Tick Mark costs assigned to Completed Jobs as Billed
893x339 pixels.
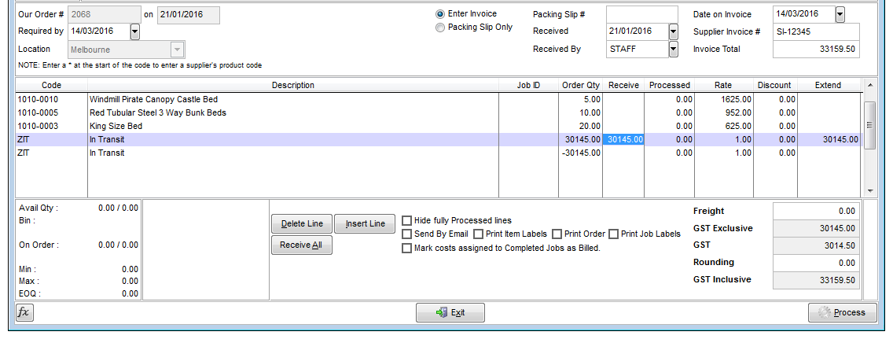[x=406, y=249]
